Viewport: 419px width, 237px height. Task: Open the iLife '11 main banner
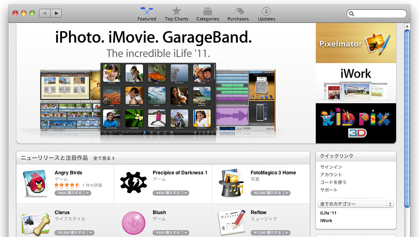(x=166, y=83)
